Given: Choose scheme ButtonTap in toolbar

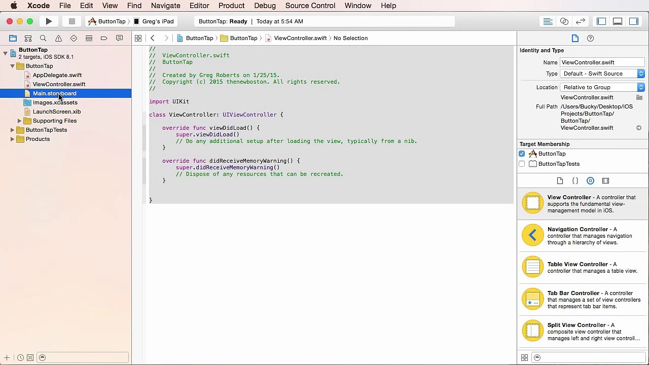Looking at the screenshot, I should click(x=107, y=21).
